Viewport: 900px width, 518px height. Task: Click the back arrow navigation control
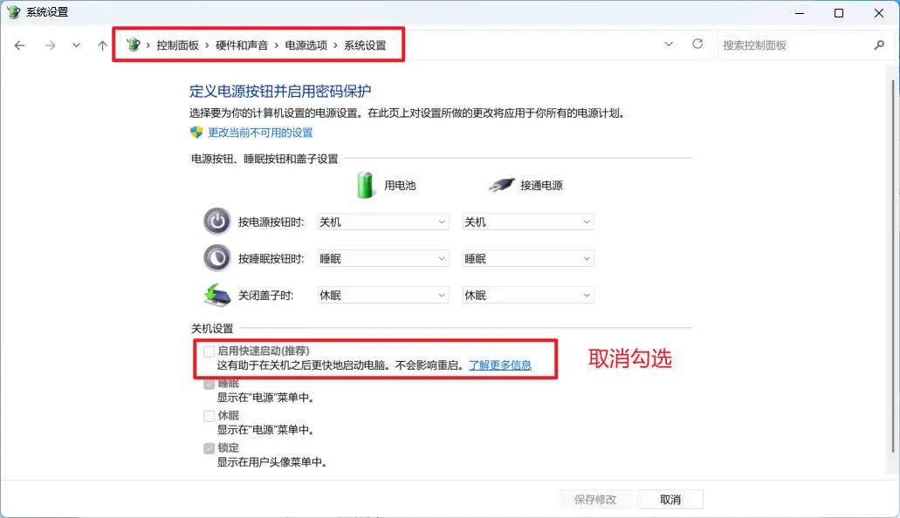click(x=19, y=44)
